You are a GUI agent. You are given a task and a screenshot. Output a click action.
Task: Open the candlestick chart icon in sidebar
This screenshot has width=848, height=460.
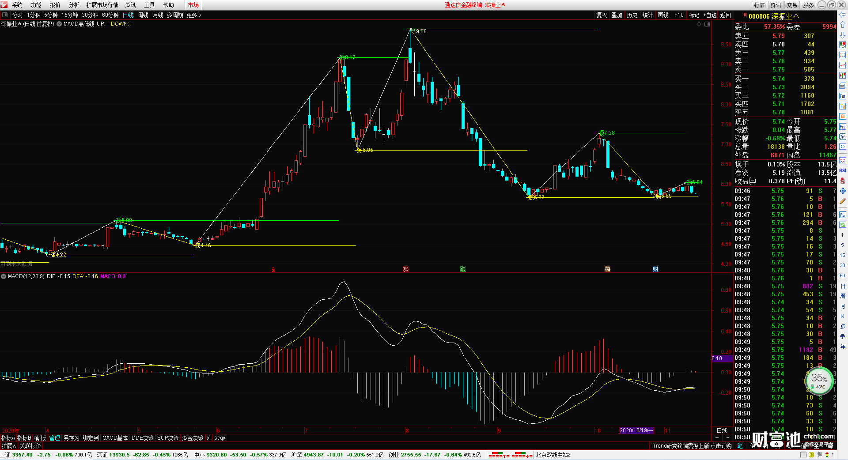[x=842, y=75]
